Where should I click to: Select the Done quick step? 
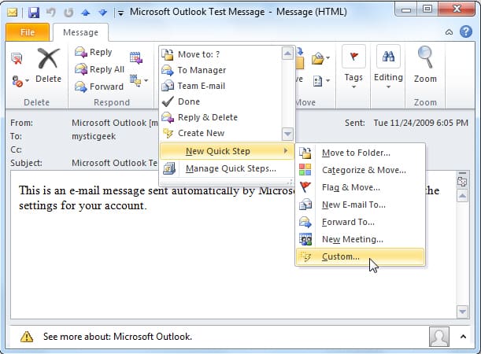(221, 101)
